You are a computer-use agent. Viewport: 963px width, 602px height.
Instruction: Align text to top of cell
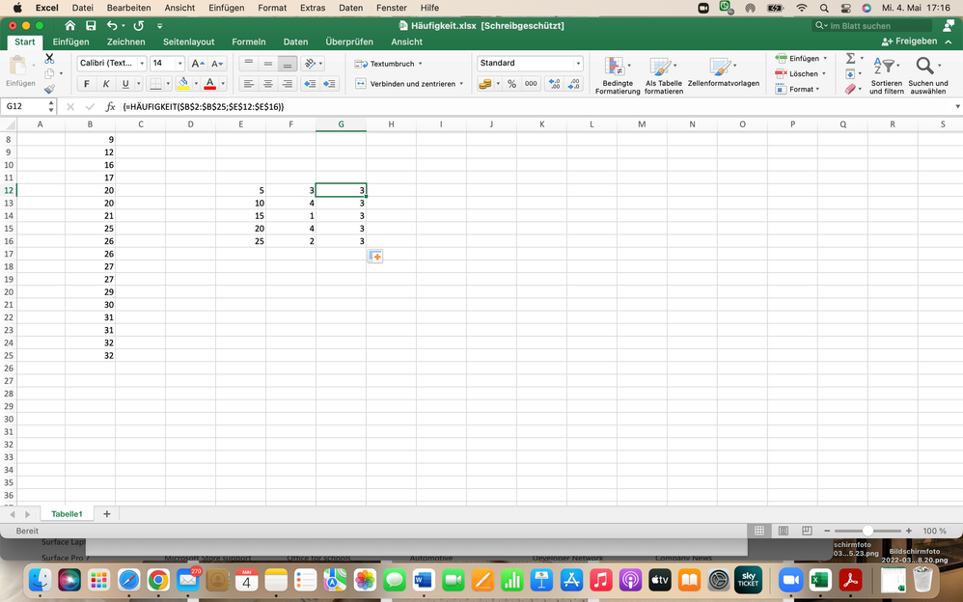pos(248,64)
